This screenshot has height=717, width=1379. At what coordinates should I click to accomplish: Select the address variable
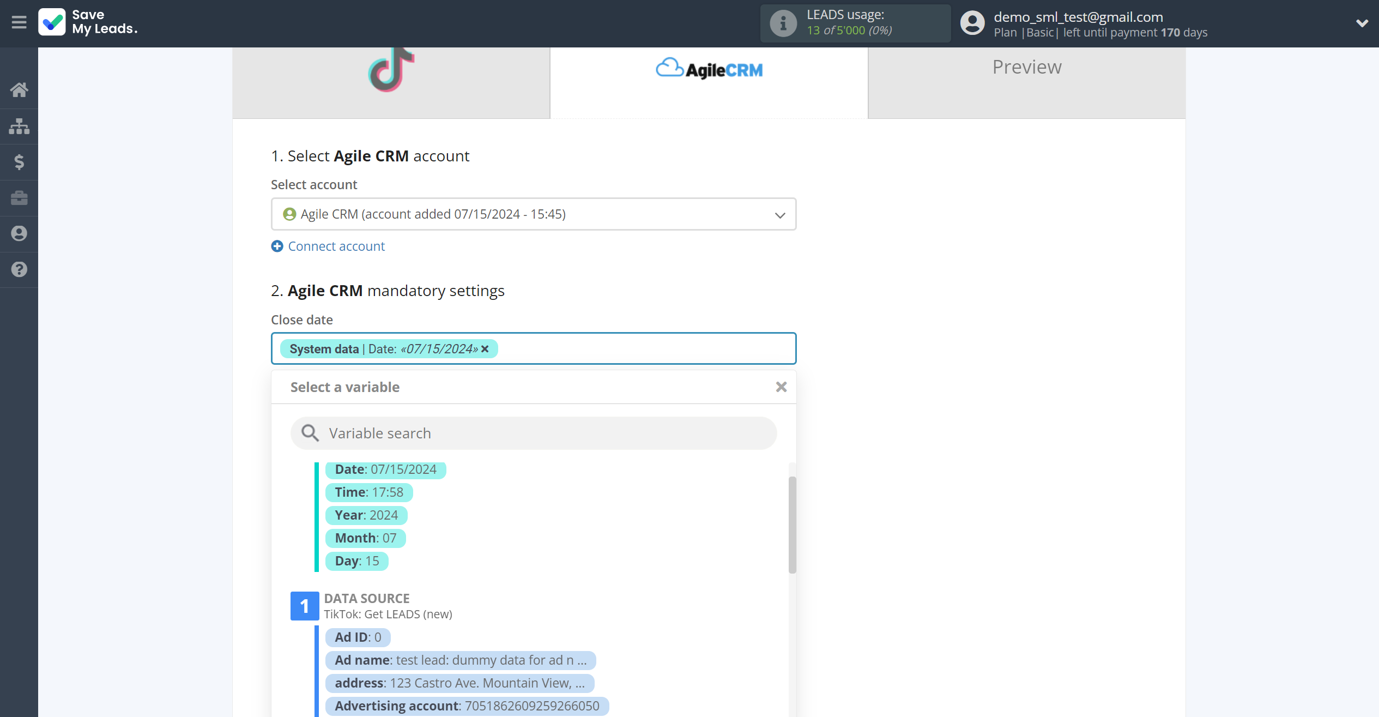coord(459,683)
